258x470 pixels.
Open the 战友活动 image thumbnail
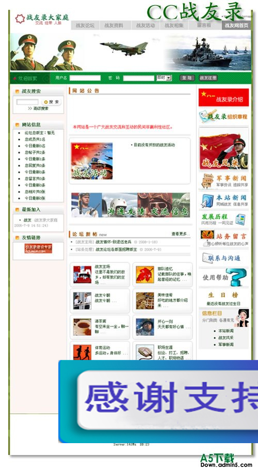91,161
